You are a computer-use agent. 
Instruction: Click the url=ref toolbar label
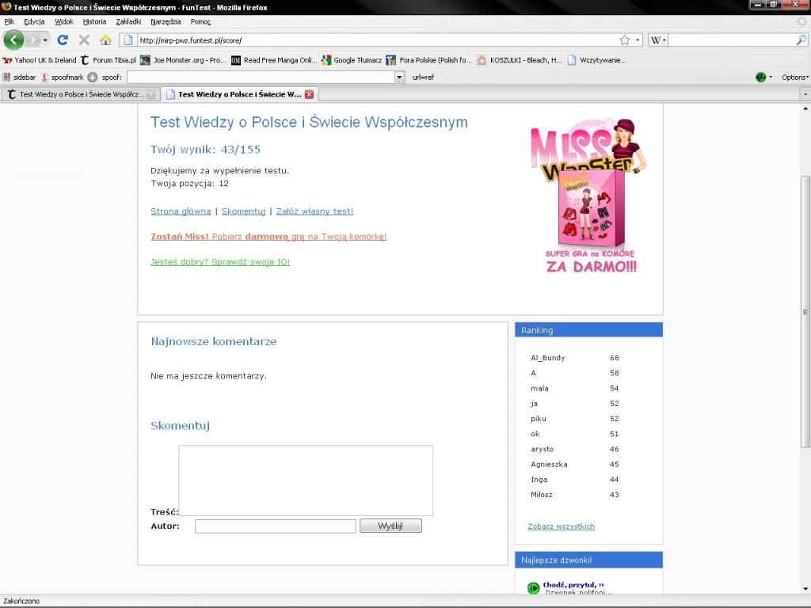423,77
